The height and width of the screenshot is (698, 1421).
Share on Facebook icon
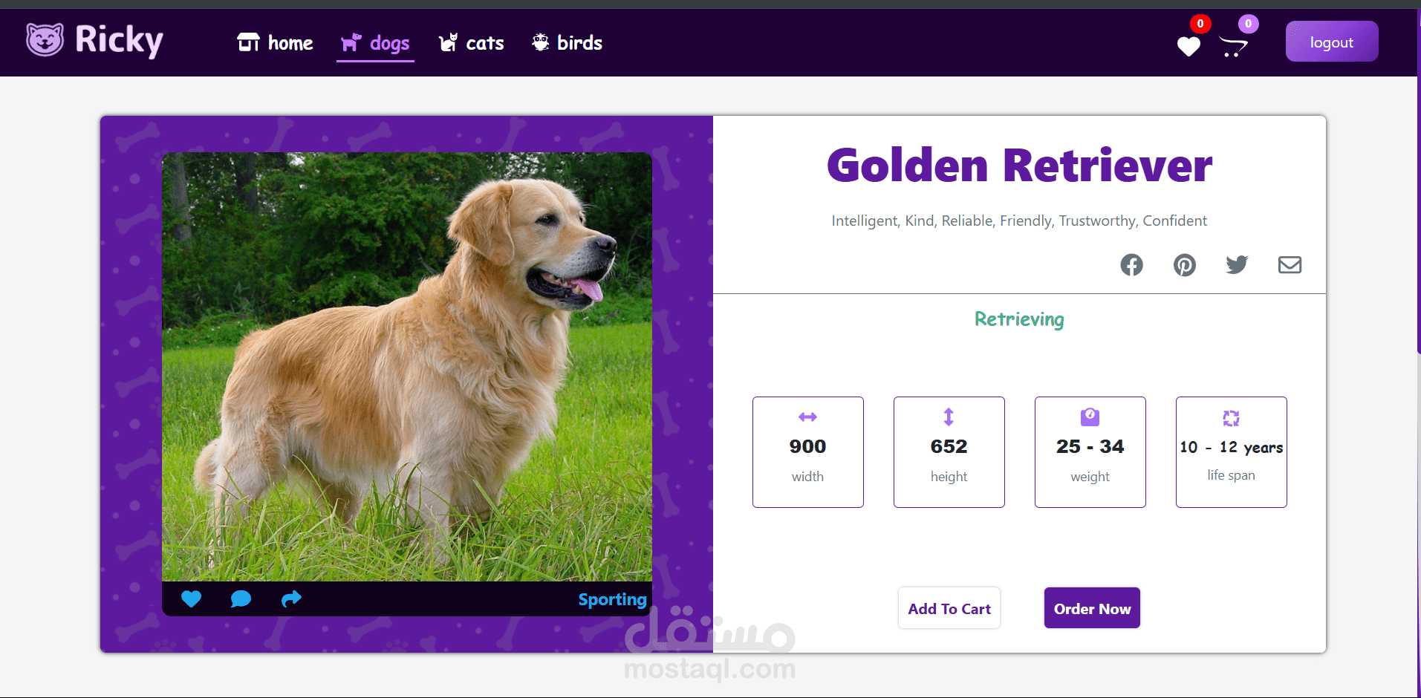pyautogui.click(x=1131, y=264)
